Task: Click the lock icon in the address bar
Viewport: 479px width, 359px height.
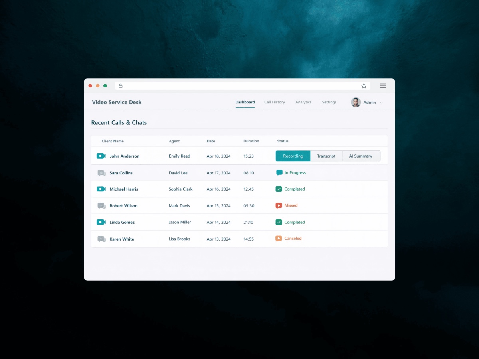Action: (120, 85)
